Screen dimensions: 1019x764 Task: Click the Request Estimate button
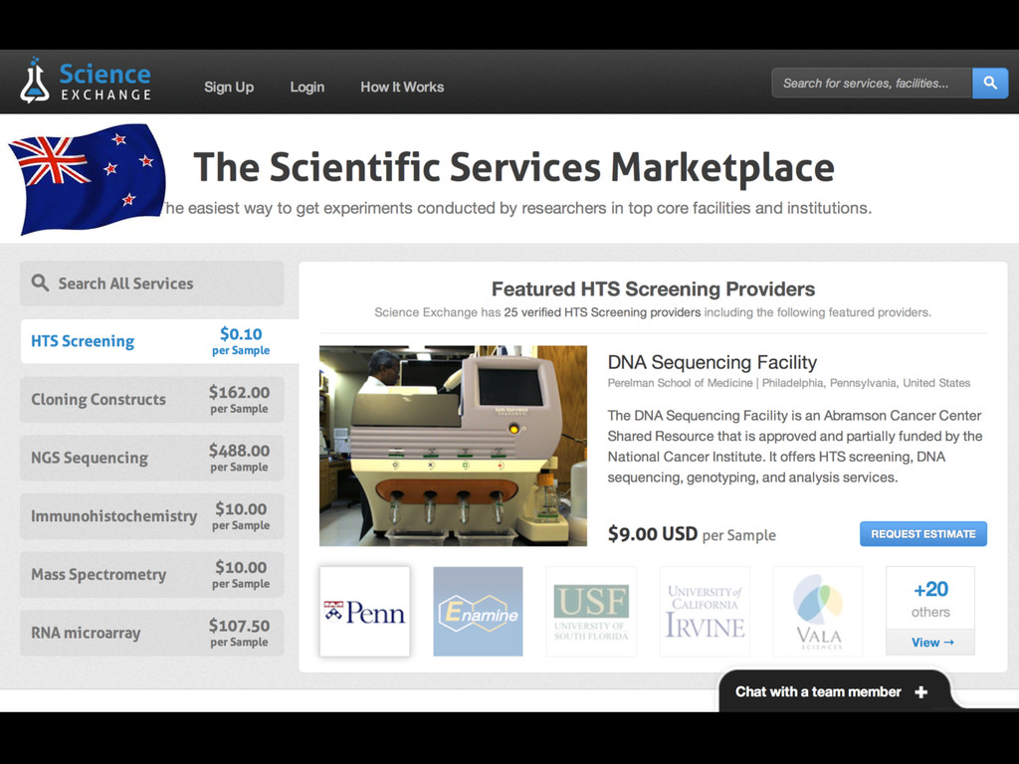point(922,534)
